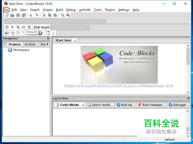Screen dimensions: 193x144
Task: Click the Redo arrow icon
Action: [37, 15]
